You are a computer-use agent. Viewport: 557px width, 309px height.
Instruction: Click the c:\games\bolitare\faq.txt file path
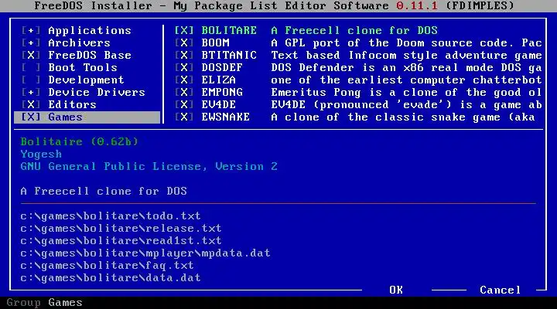(x=107, y=266)
